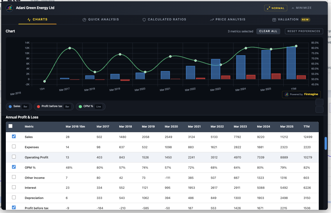This screenshot has width=331, height=213.
Task: Click the Finmagine logo watermark on chart
Action: pos(301,95)
